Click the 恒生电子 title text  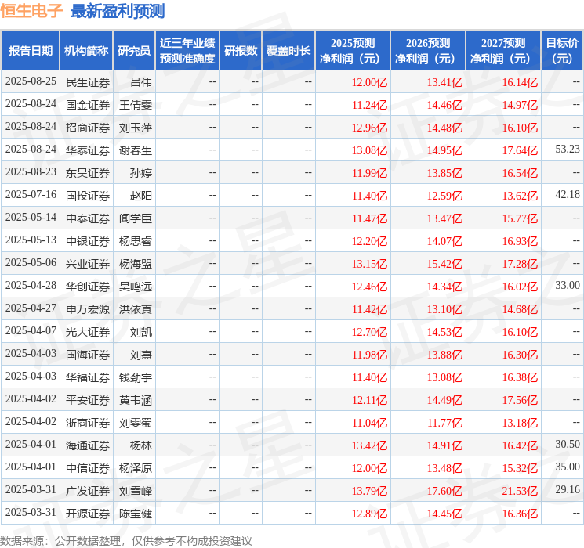[x=31, y=11]
